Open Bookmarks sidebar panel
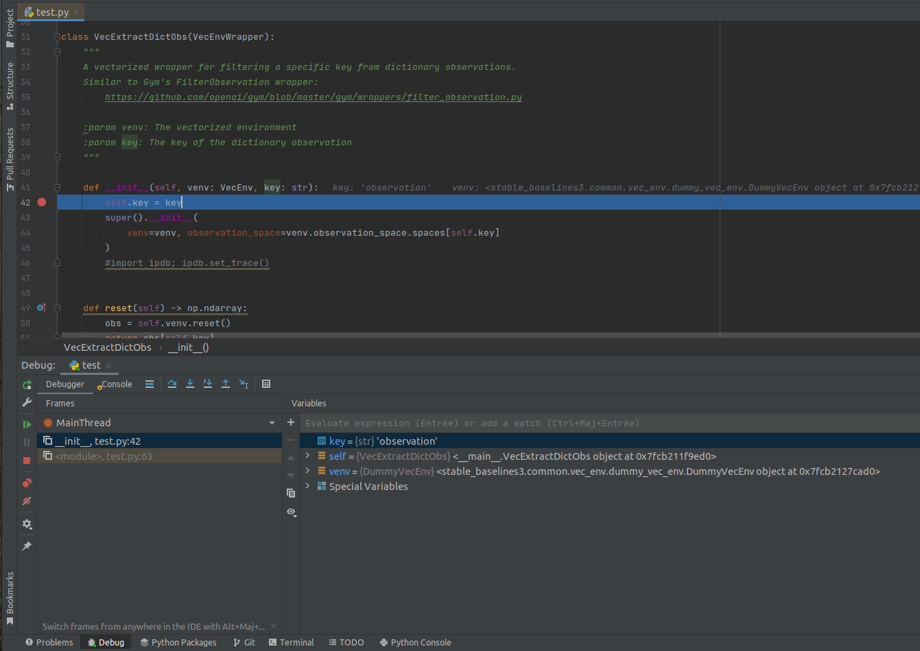Viewport: 920px width, 651px height. click(10, 599)
